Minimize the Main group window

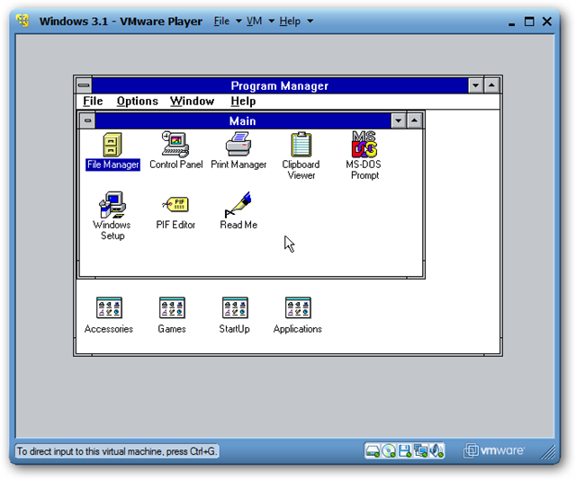[x=399, y=120]
